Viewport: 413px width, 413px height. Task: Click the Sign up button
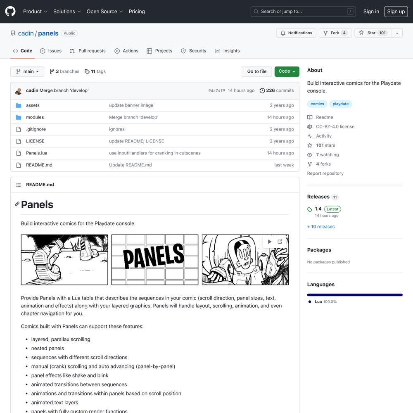pos(396,12)
